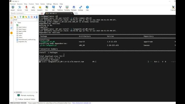Open the Session toolbar button

tap(13, 8)
